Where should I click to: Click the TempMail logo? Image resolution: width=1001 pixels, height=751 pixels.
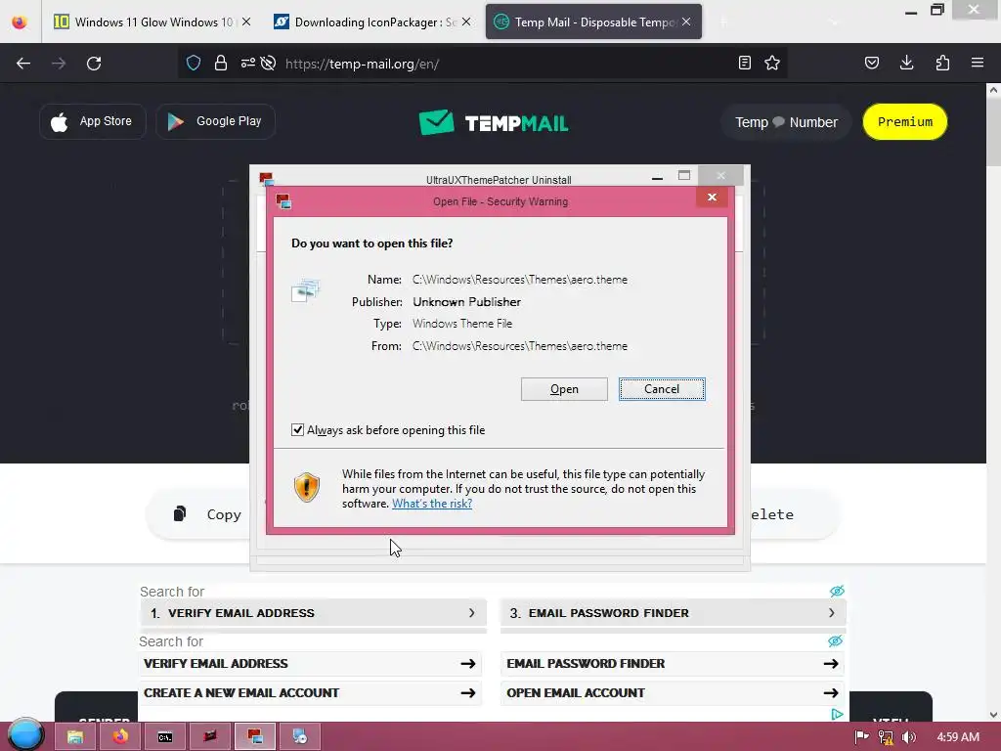pos(494,122)
